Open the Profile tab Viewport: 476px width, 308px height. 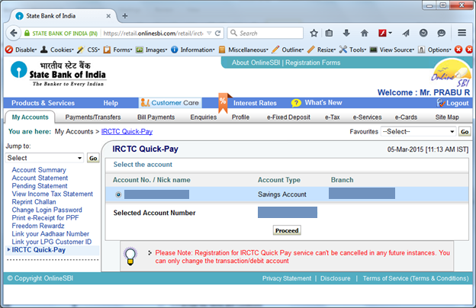(x=240, y=117)
